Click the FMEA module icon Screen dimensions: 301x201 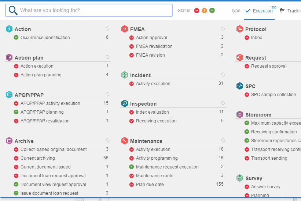[125, 29]
